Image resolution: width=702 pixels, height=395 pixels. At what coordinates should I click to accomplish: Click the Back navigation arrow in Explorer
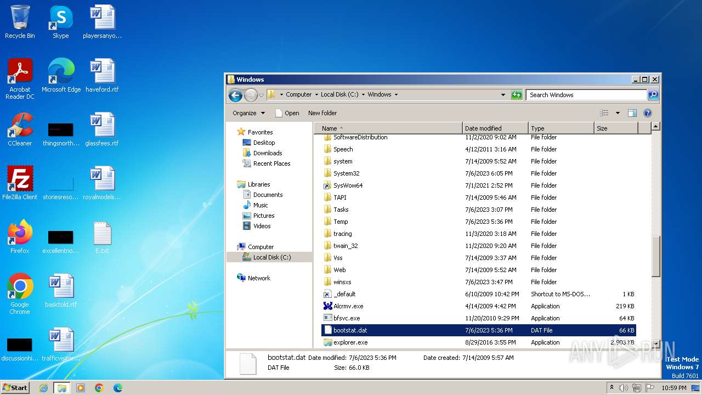click(x=235, y=95)
